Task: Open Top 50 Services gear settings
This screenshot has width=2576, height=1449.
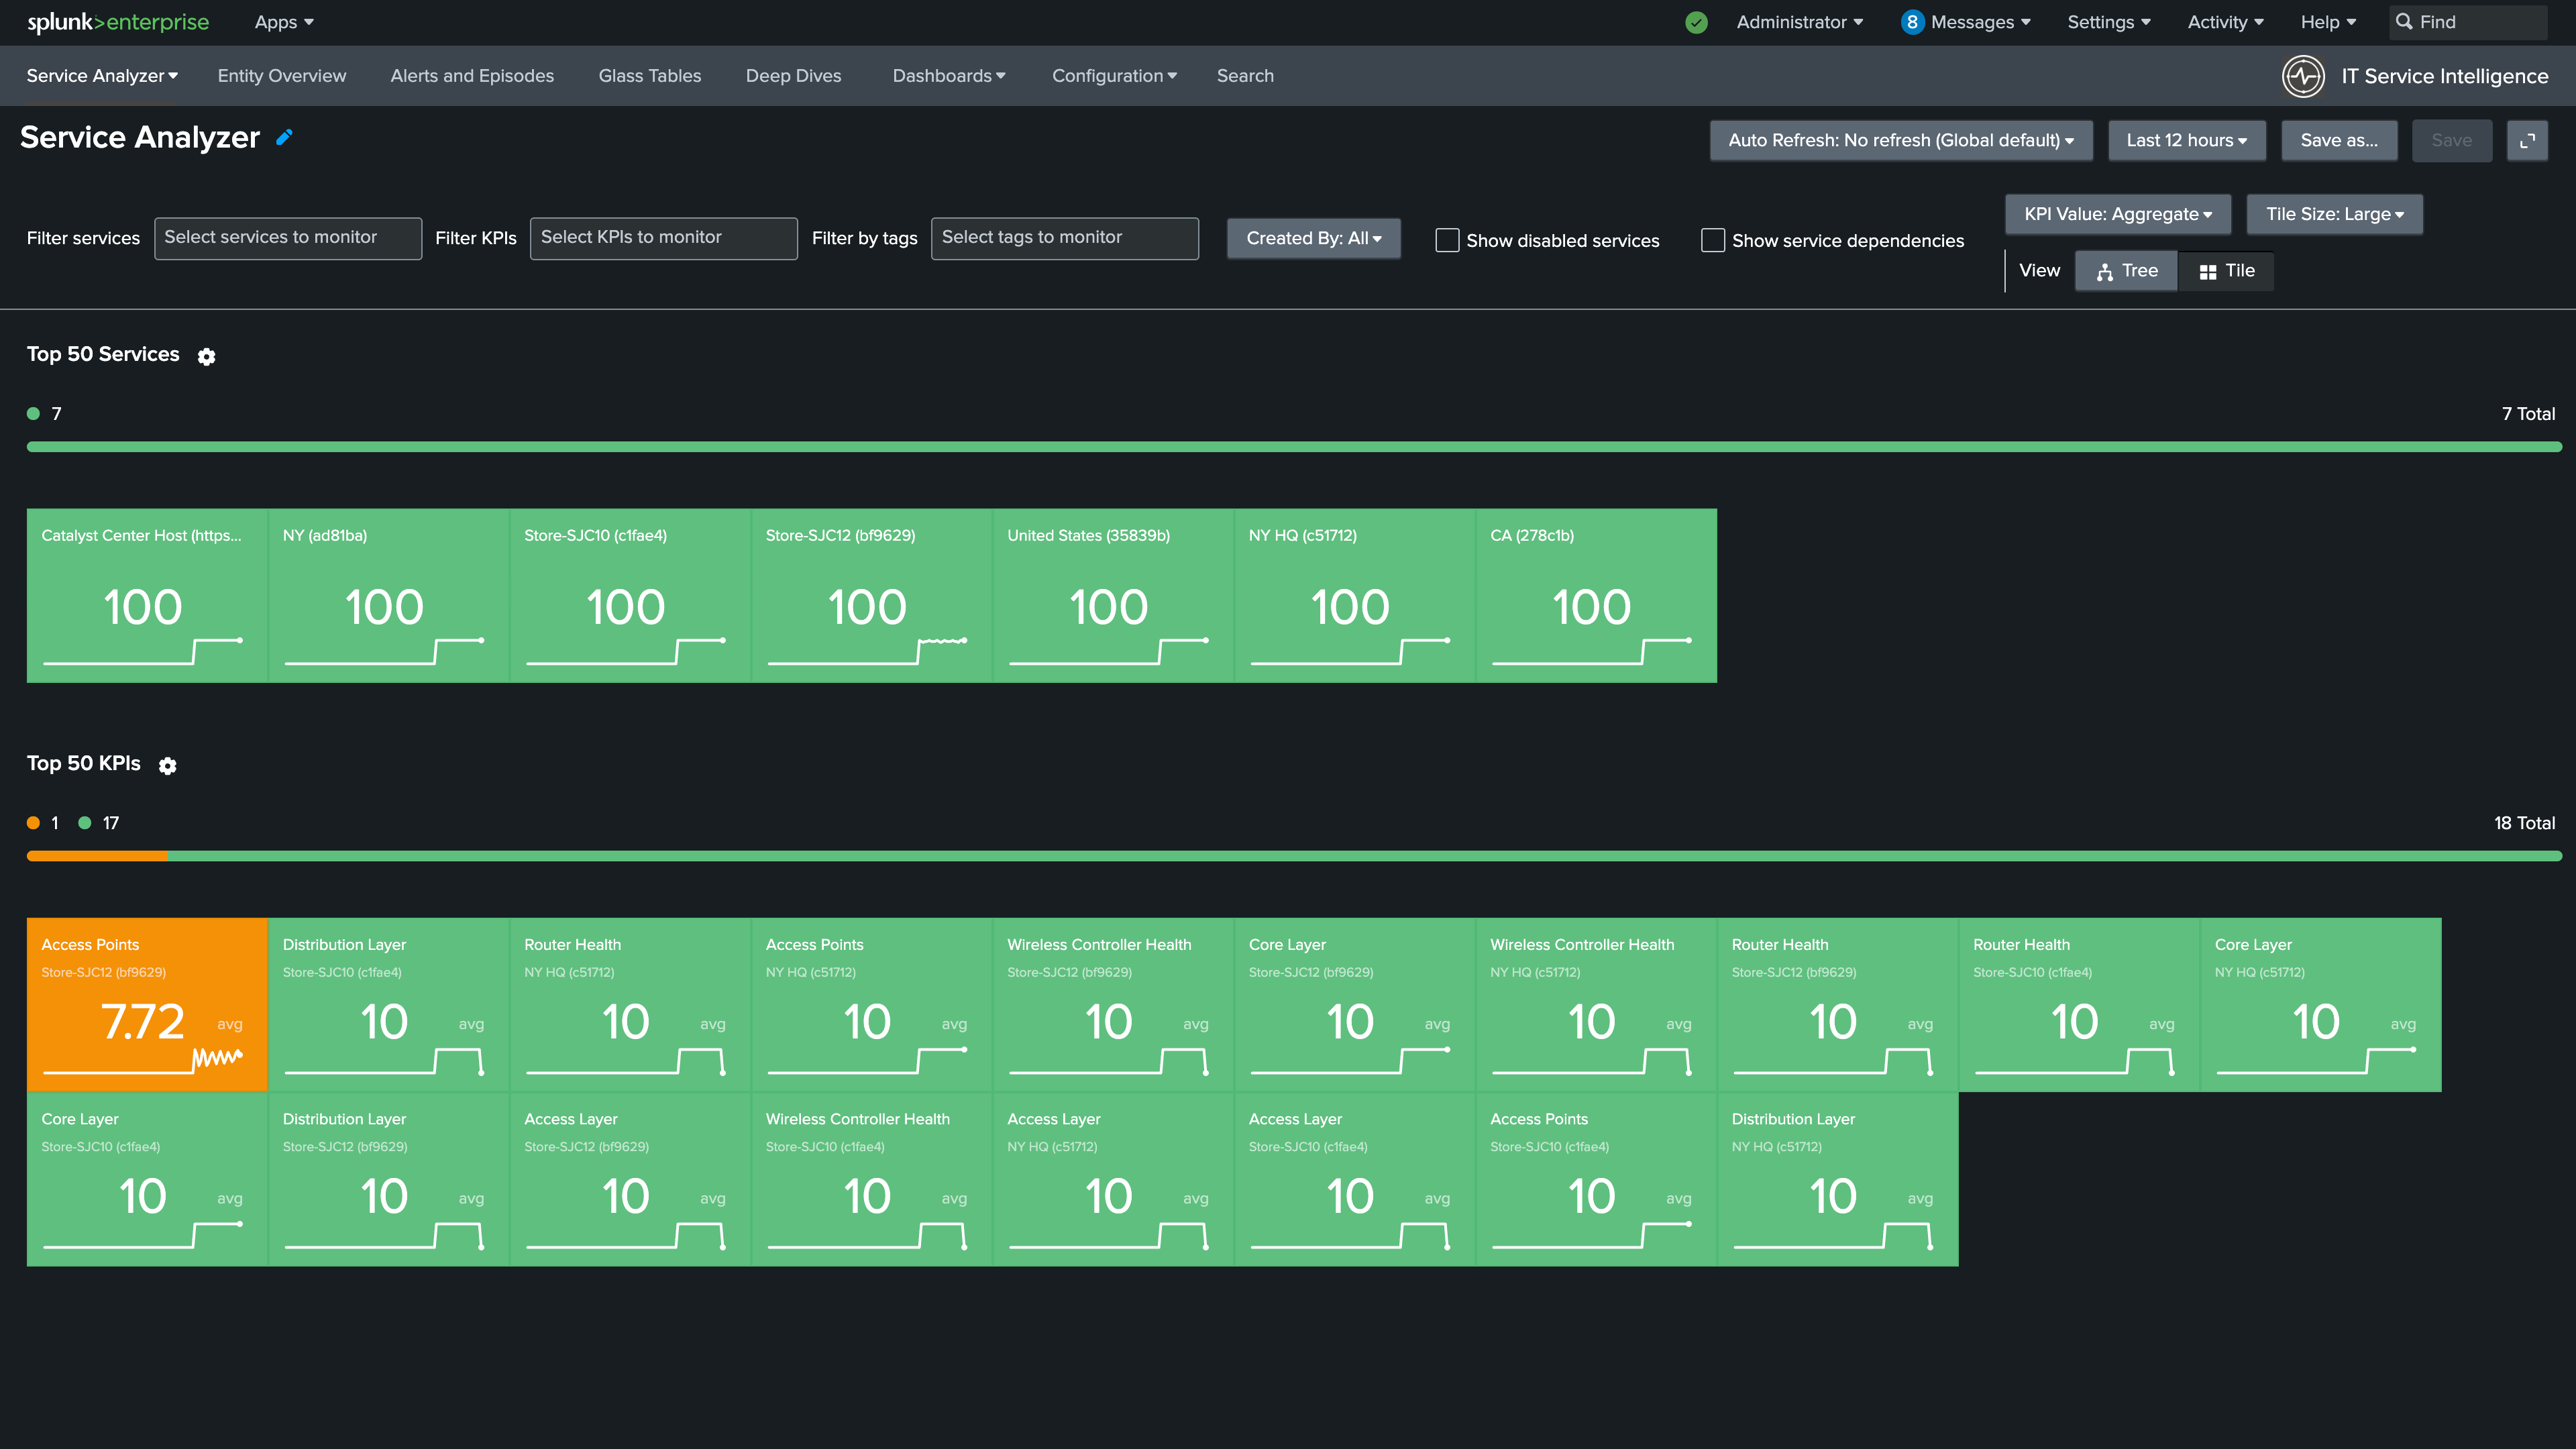Action: [x=206, y=356]
